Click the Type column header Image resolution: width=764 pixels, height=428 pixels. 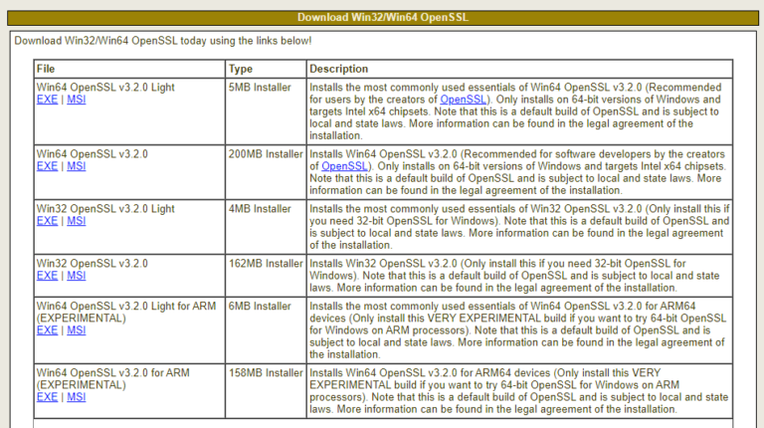[241, 69]
